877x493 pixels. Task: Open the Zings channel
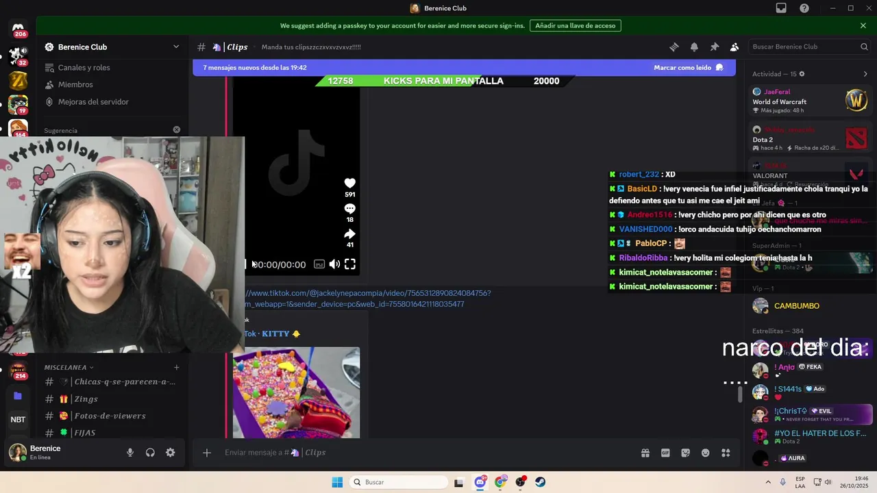click(113, 399)
